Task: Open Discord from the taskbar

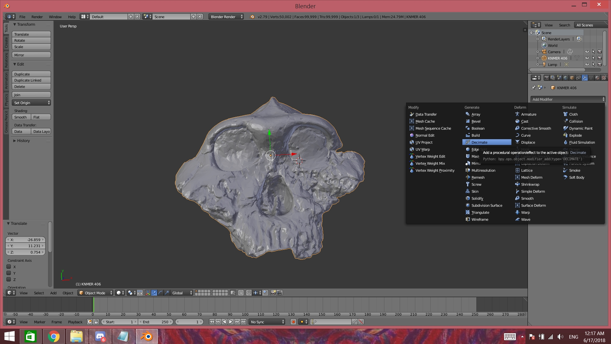Action: tap(100, 336)
